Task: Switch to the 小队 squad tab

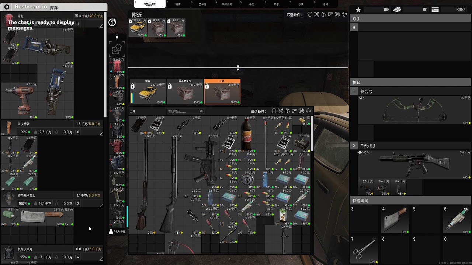Action: 301,4
